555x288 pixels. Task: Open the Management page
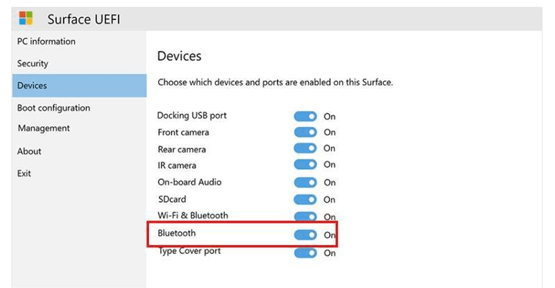click(43, 128)
